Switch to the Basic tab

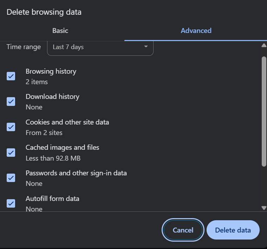(x=60, y=31)
